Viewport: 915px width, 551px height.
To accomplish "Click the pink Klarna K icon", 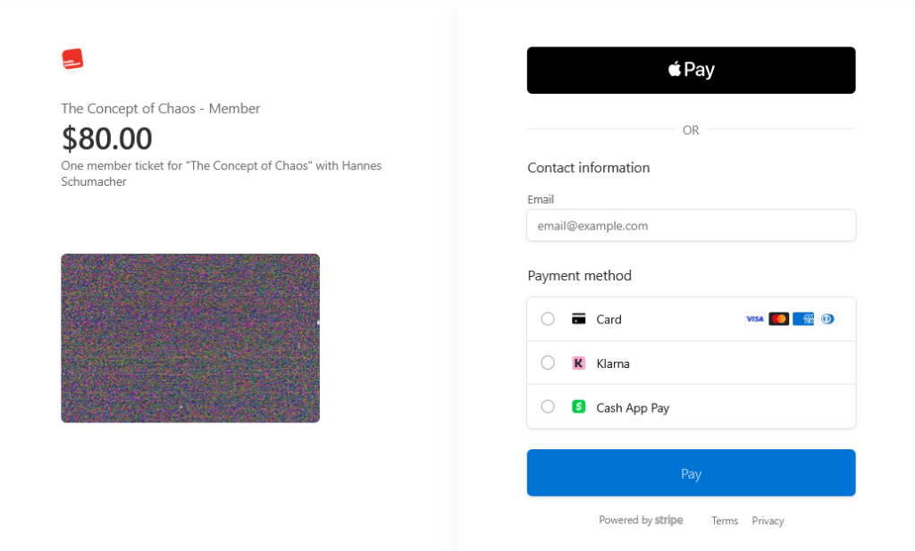I will coord(578,363).
